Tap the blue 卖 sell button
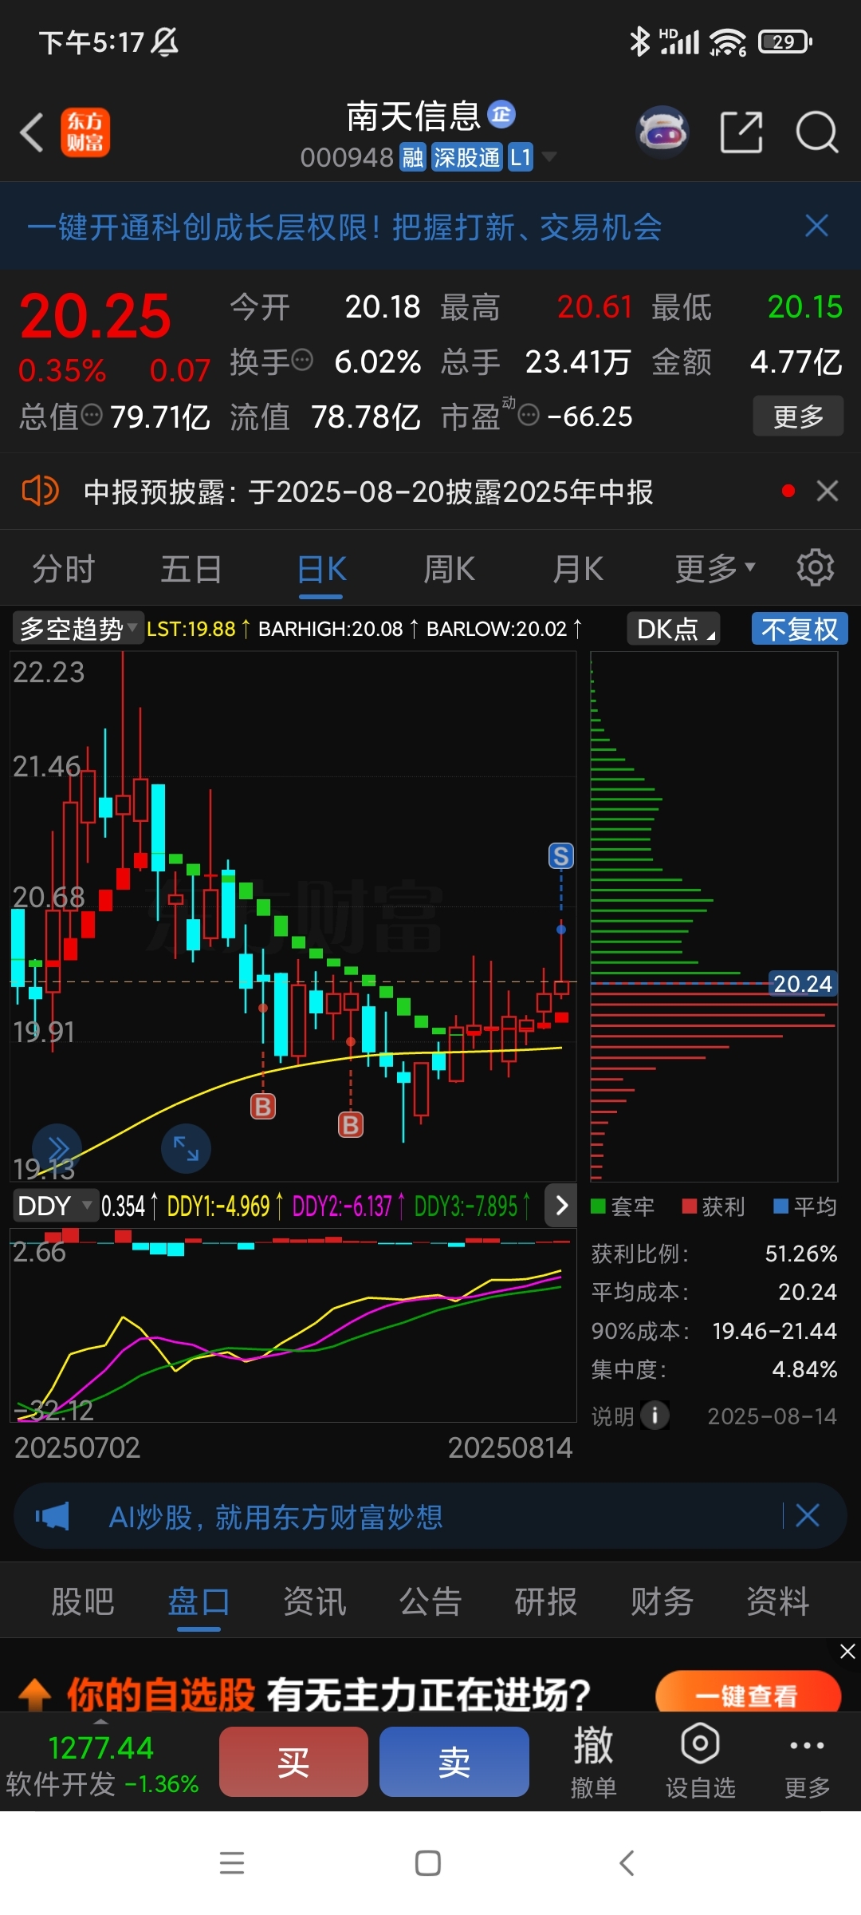 (x=454, y=1762)
